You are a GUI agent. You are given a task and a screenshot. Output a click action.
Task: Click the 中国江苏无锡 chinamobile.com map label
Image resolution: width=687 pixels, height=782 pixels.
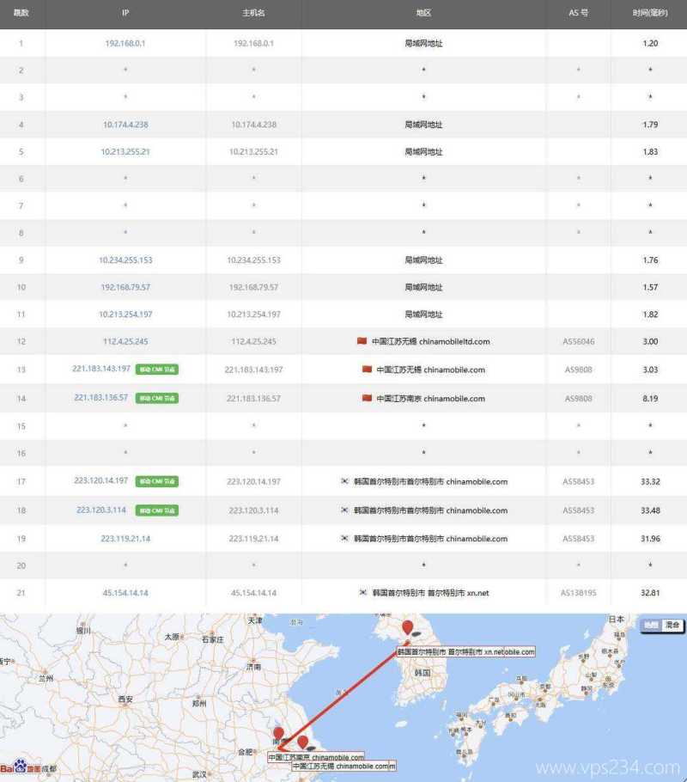point(343,766)
